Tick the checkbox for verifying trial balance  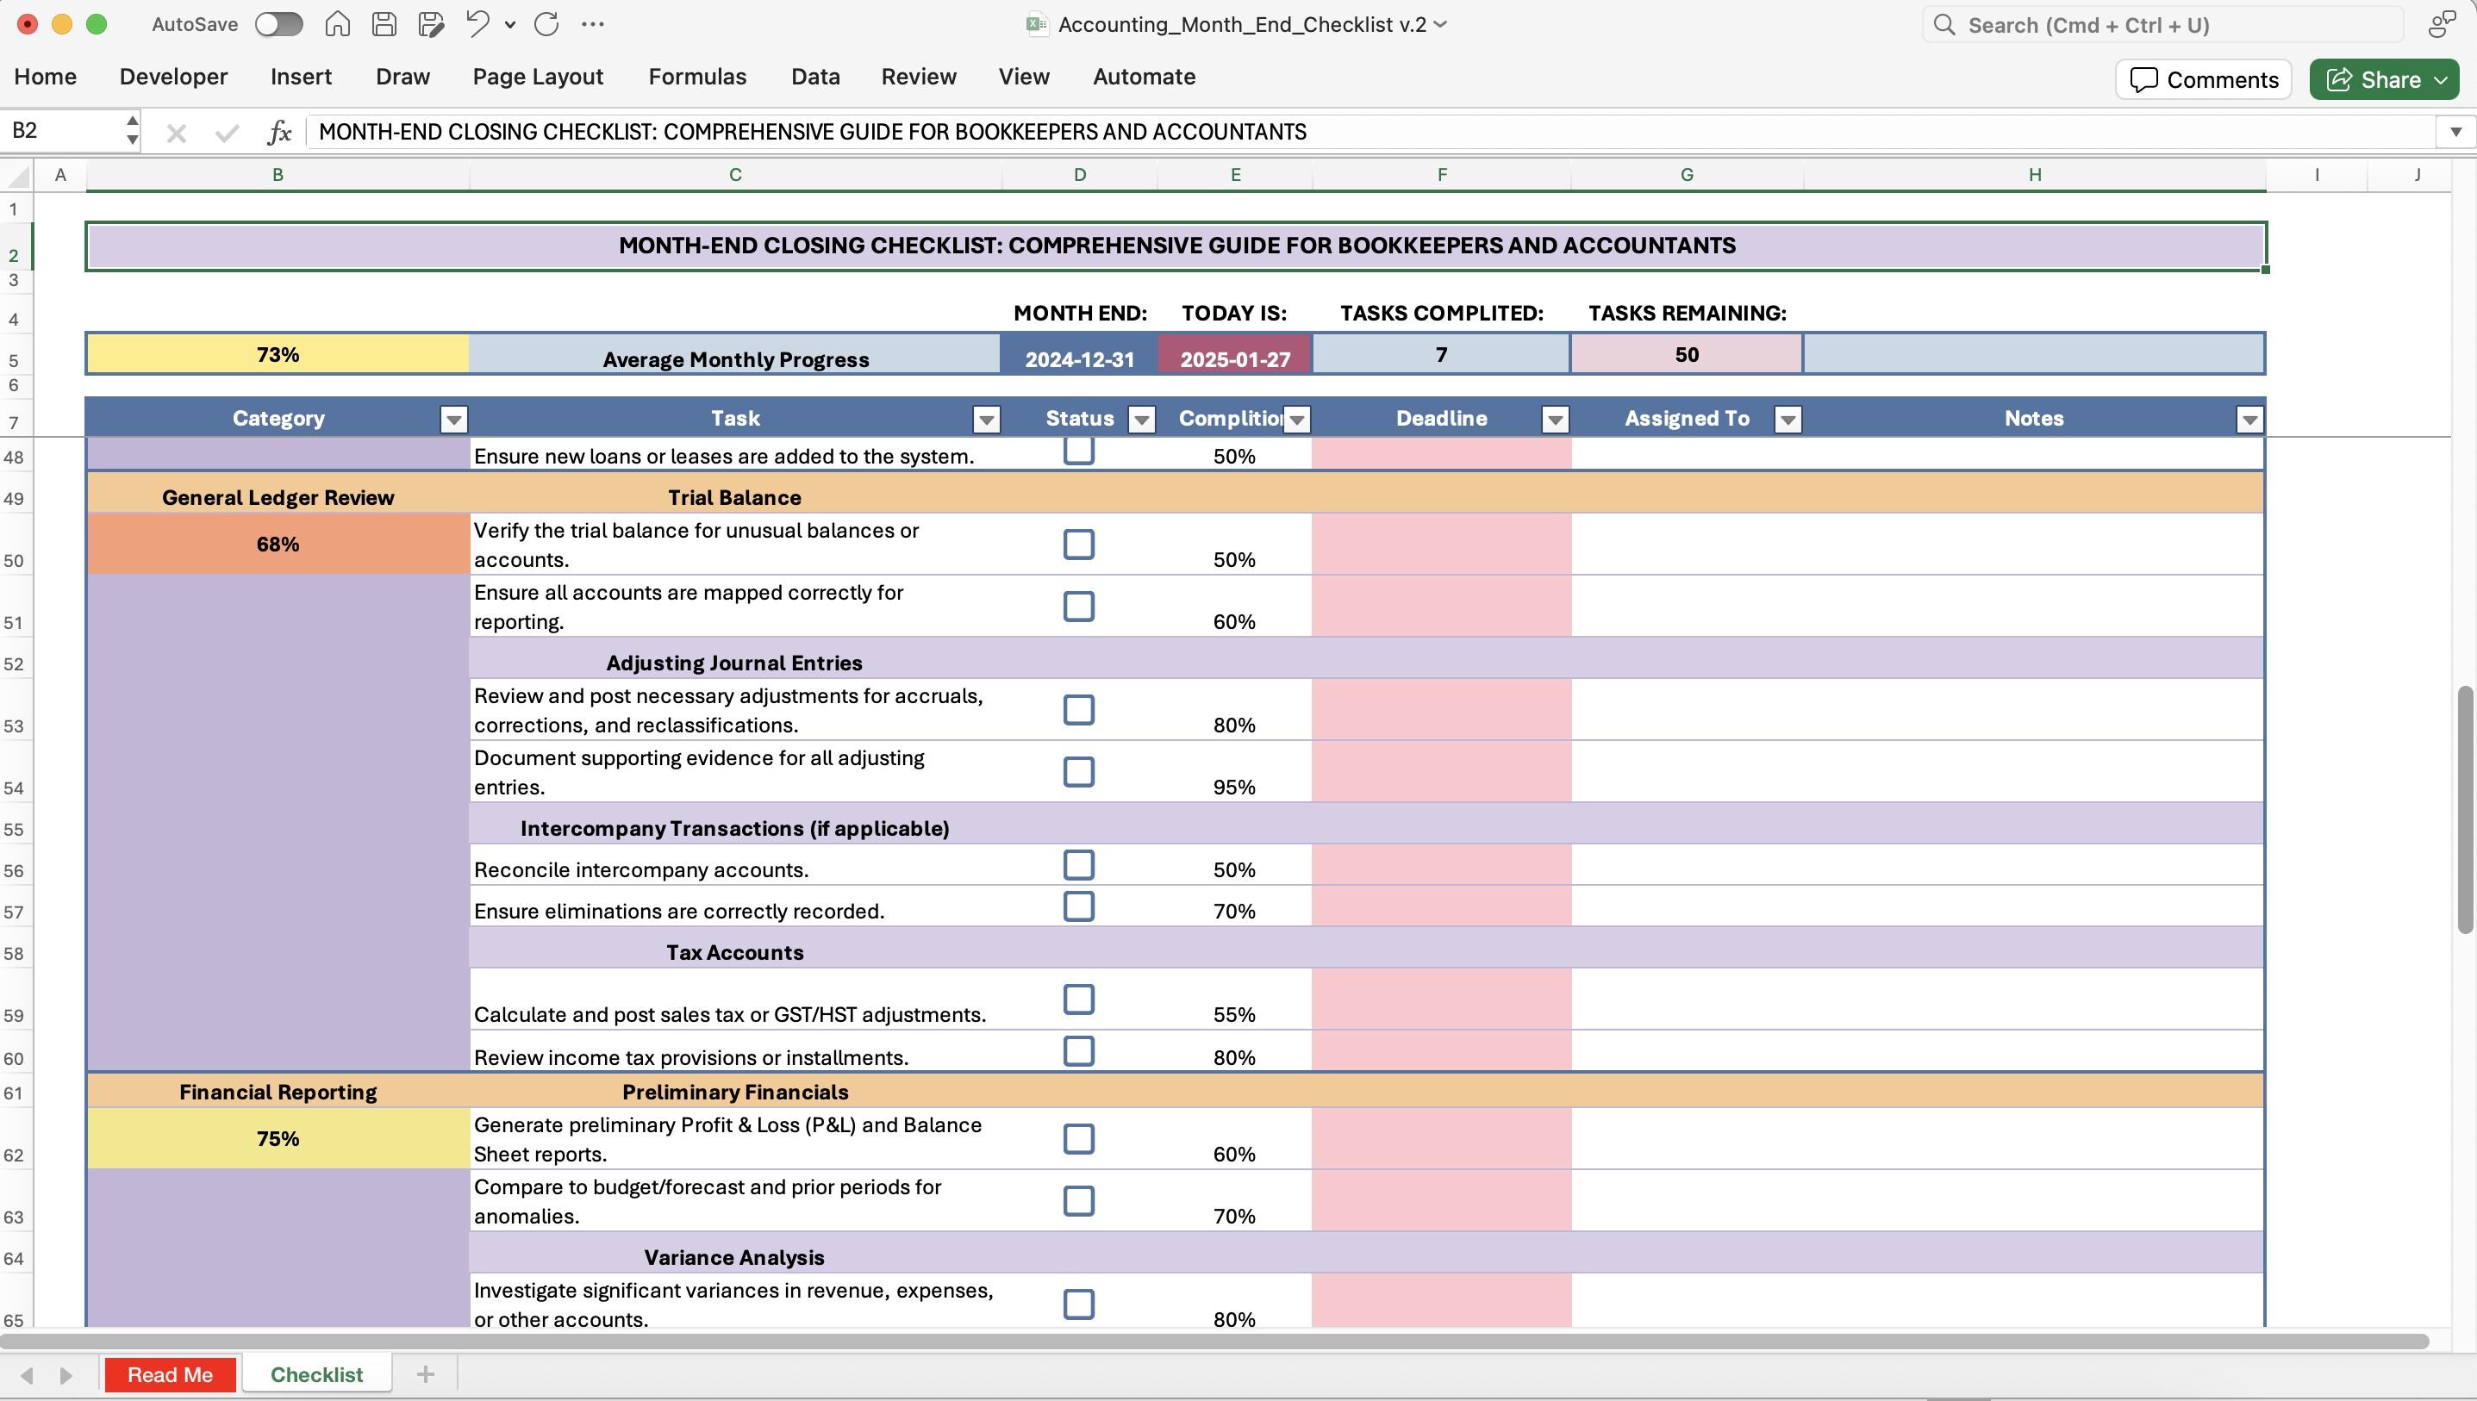pyautogui.click(x=1079, y=544)
